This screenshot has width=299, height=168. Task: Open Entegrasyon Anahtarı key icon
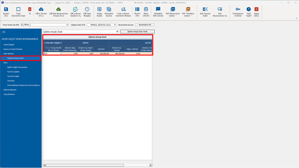pos(238,9)
